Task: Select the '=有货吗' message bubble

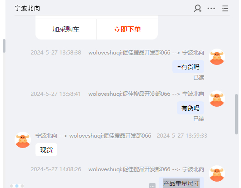Action: click(188, 67)
